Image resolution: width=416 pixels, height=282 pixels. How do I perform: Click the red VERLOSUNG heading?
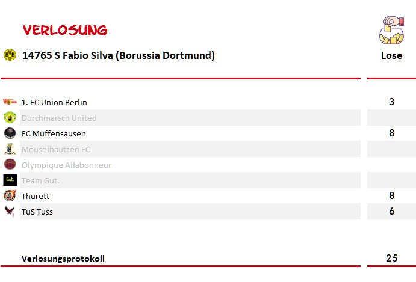pyautogui.click(x=65, y=30)
